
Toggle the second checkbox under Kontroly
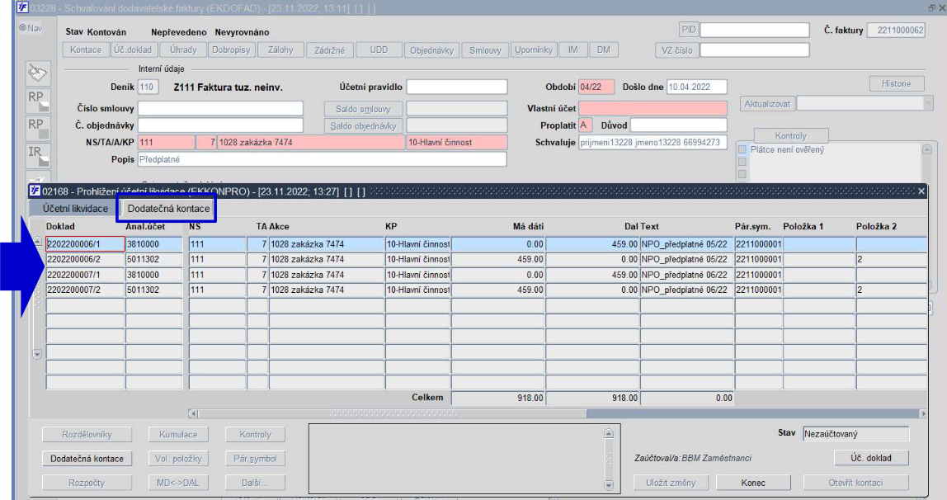click(742, 162)
